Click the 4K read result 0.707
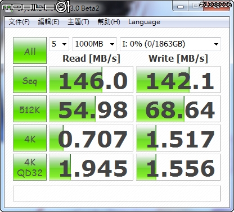234x212 pixels. click(x=91, y=138)
